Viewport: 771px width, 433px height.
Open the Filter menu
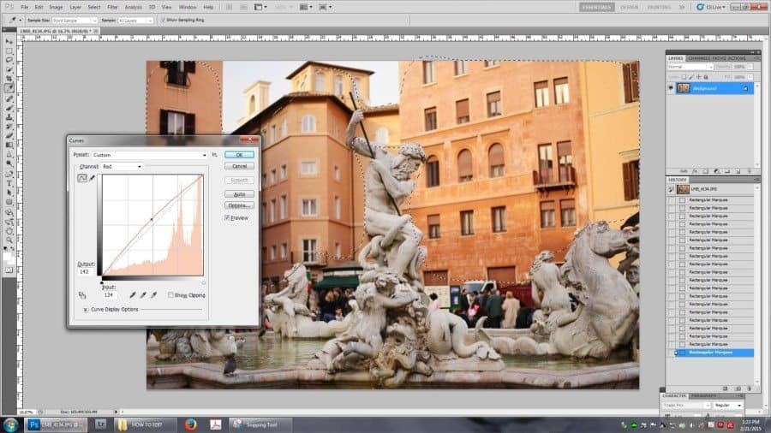pyautogui.click(x=112, y=8)
